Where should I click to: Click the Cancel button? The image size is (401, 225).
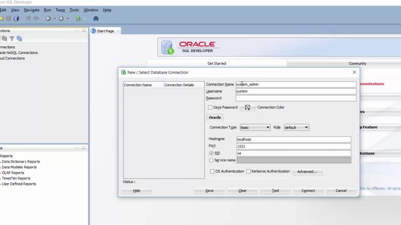coord(341,191)
